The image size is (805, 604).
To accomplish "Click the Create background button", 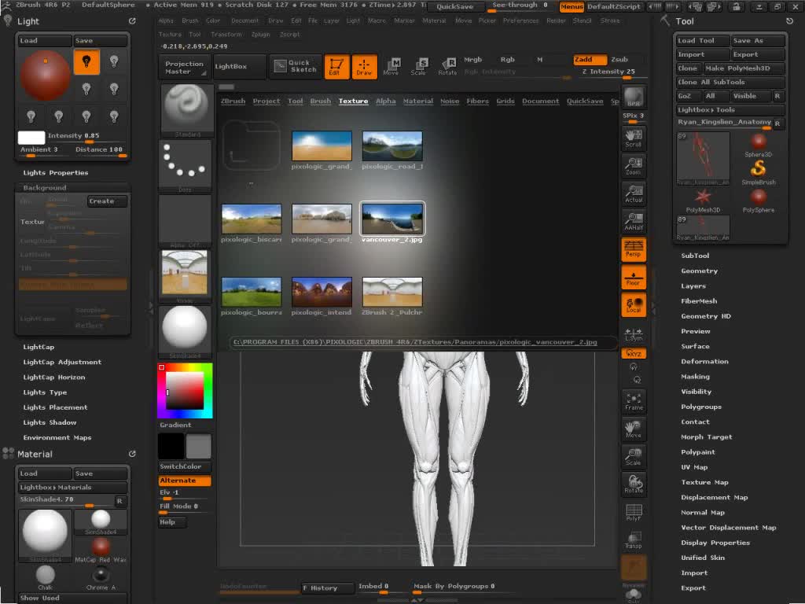I will pyautogui.click(x=106, y=201).
